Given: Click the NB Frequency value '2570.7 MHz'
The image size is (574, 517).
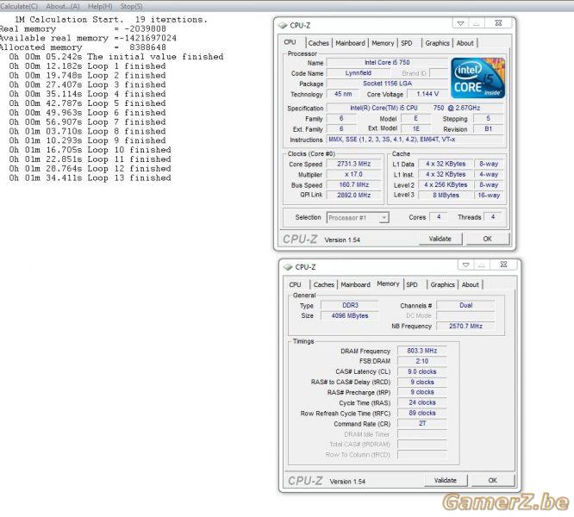Looking at the screenshot, I should 465,326.
